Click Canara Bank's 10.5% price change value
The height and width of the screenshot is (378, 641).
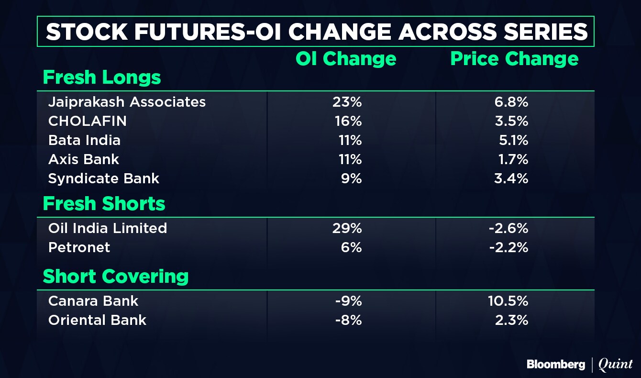coord(511,301)
